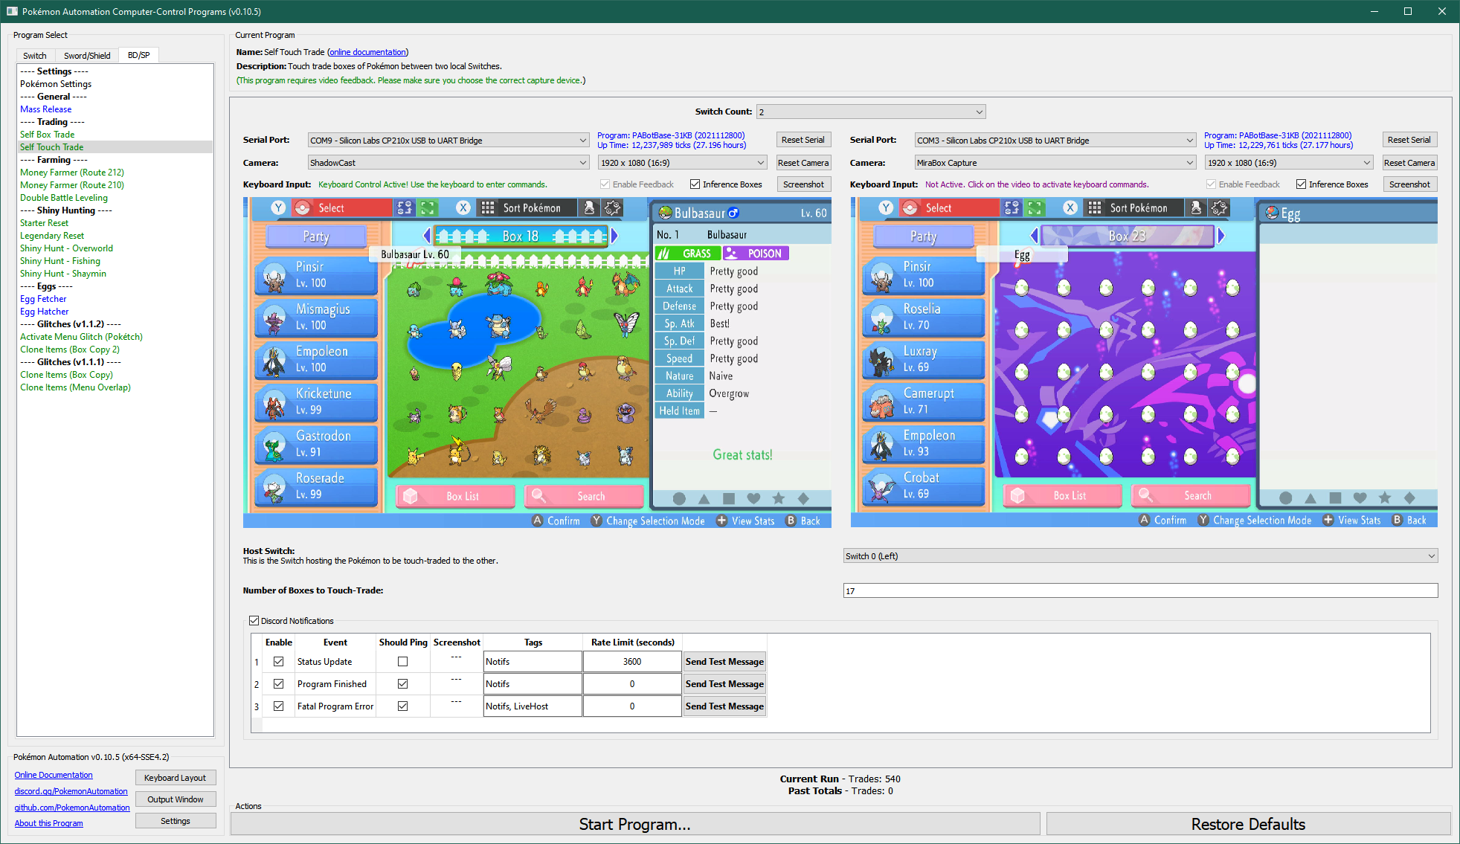The width and height of the screenshot is (1460, 844).
Task: Click left arrow beside Box 23 header
Action: pos(1033,236)
